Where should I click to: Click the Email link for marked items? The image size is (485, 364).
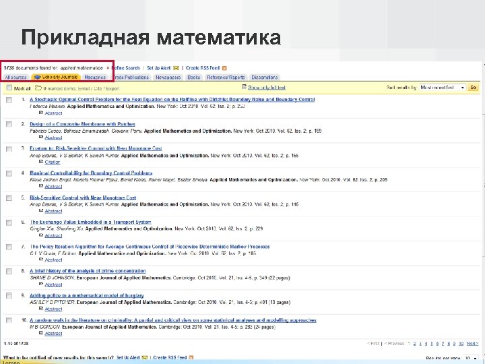(84, 88)
